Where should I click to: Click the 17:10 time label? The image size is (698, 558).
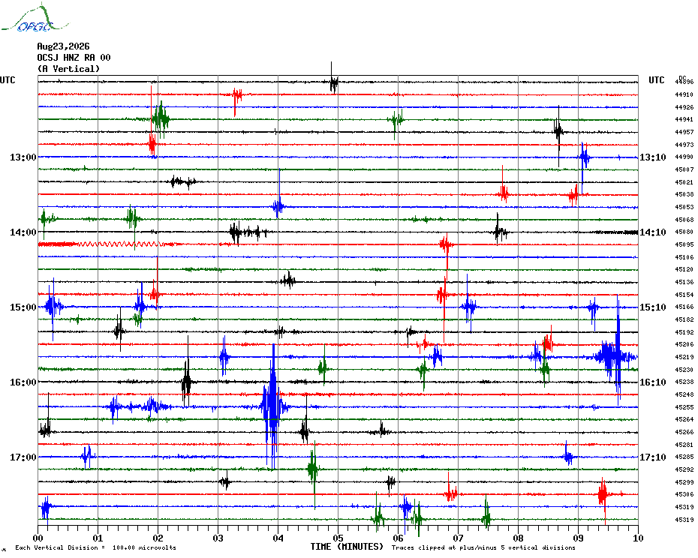653,457
